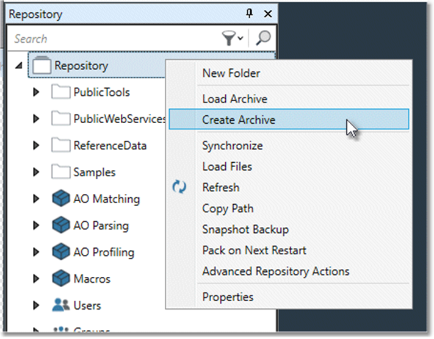Open the filter funnel dropdown
The height and width of the screenshot is (339, 434).
coord(232,38)
